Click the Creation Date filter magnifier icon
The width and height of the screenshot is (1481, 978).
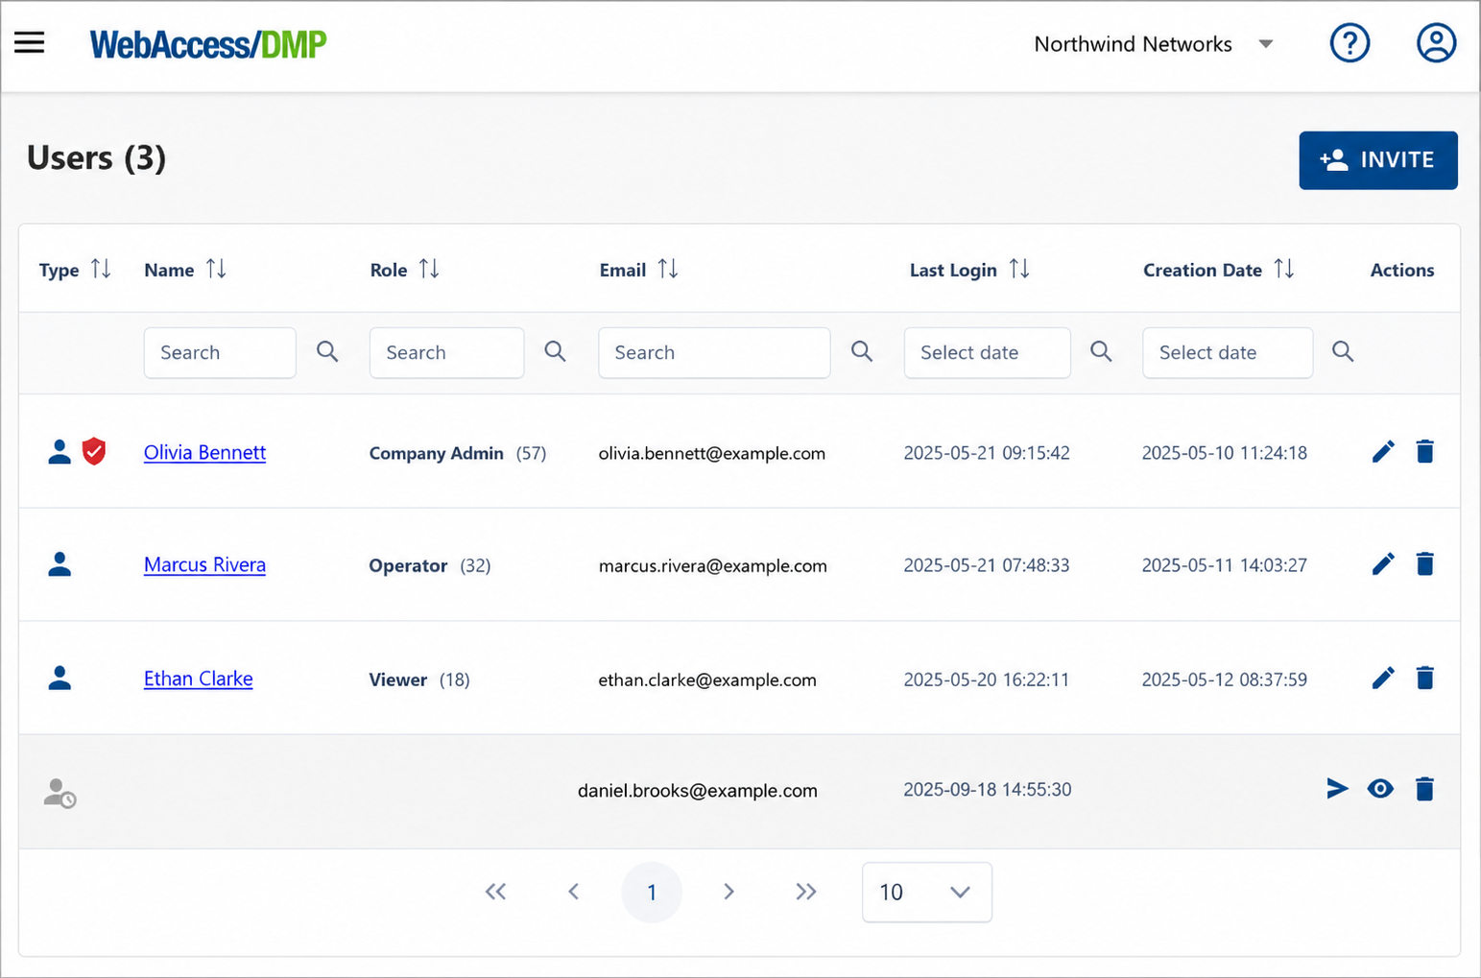tap(1343, 351)
